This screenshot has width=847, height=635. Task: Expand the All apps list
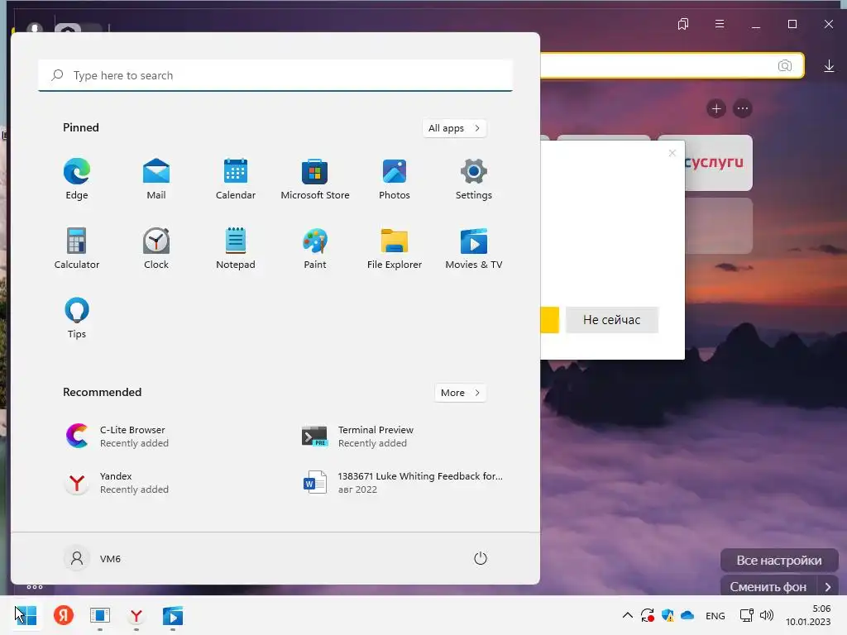(x=454, y=128)
